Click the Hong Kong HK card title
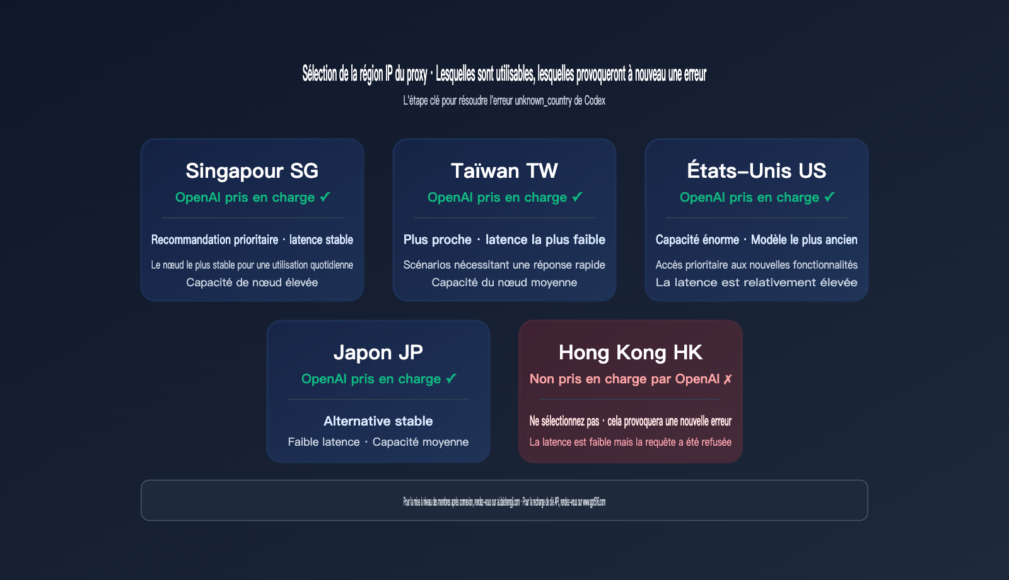Image resolution: width=1009 pixels, height=580 pixels. point(630,352)
